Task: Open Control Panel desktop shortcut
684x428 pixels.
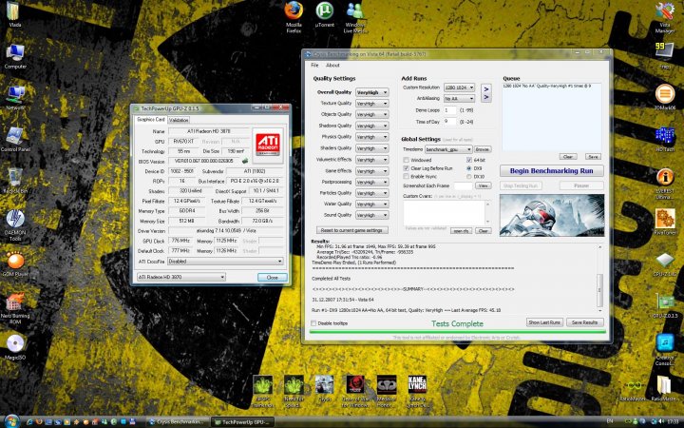Action: point(15,139)
